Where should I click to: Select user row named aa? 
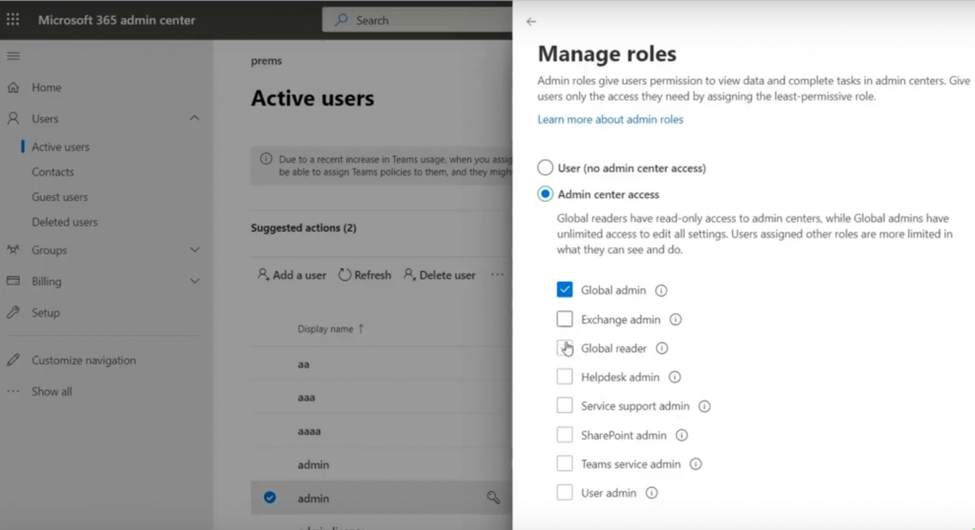pos(304,364)
